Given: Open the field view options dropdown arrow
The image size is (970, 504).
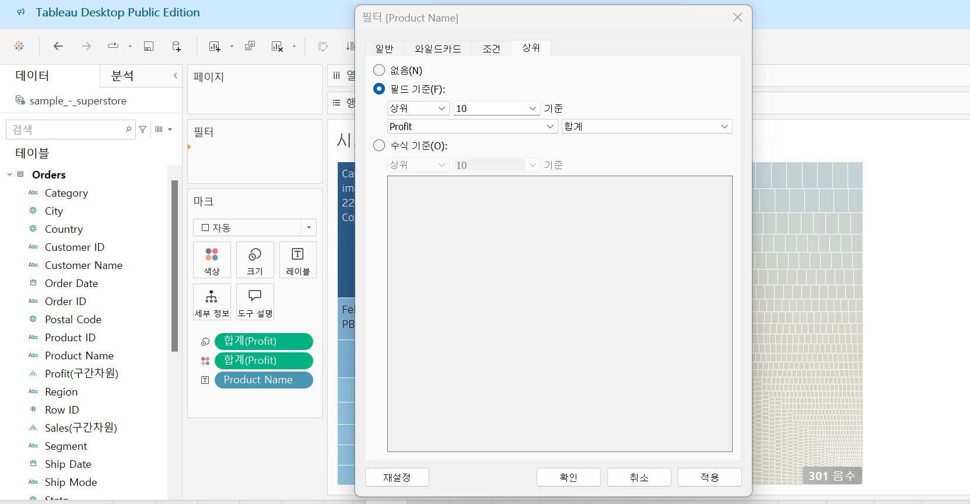Looking at the screenshot, I should pos(170,129).
